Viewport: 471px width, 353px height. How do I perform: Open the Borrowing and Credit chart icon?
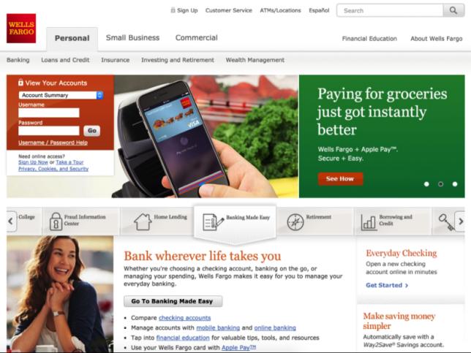click(369, 222)
